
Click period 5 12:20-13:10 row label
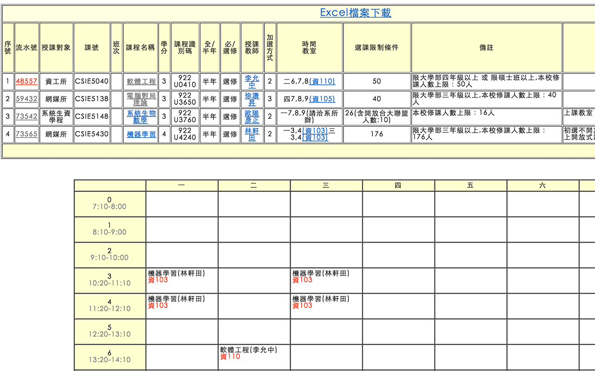tap(110, 331)
